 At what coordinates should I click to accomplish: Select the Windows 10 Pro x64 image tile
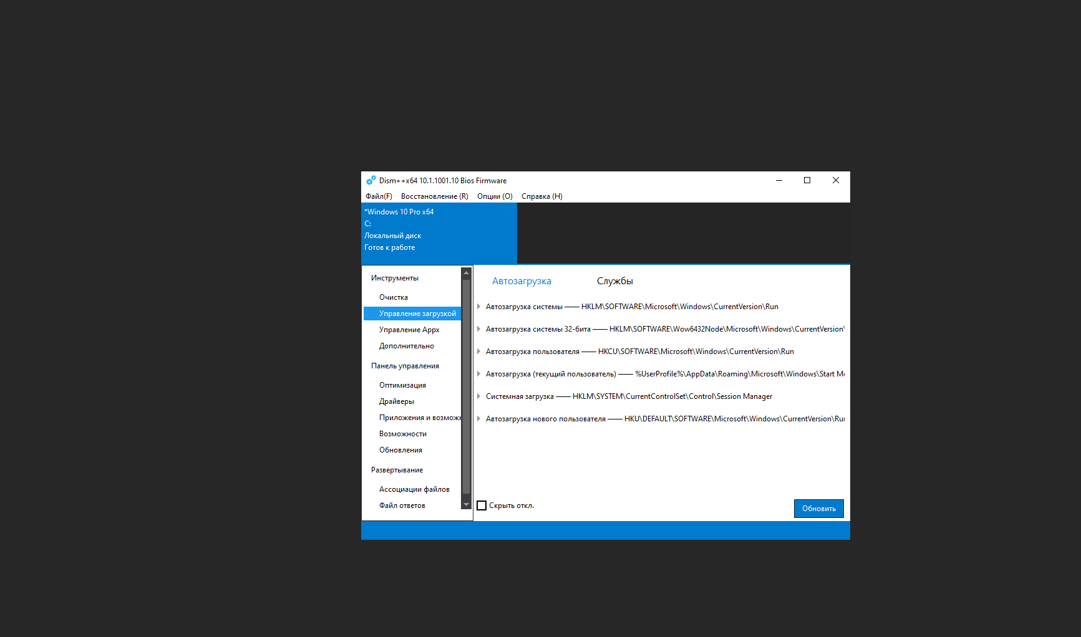[439, 232]
